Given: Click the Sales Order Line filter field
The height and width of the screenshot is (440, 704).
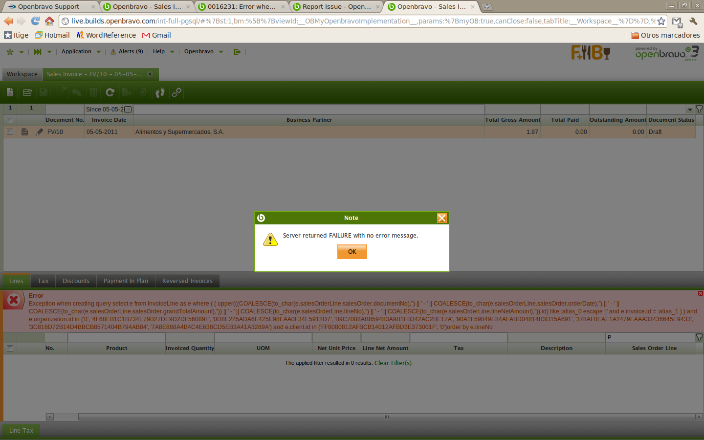Looking at the screenshot, I should click(x=650, y=338).
